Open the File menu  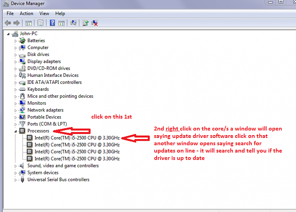click(10, 13)
